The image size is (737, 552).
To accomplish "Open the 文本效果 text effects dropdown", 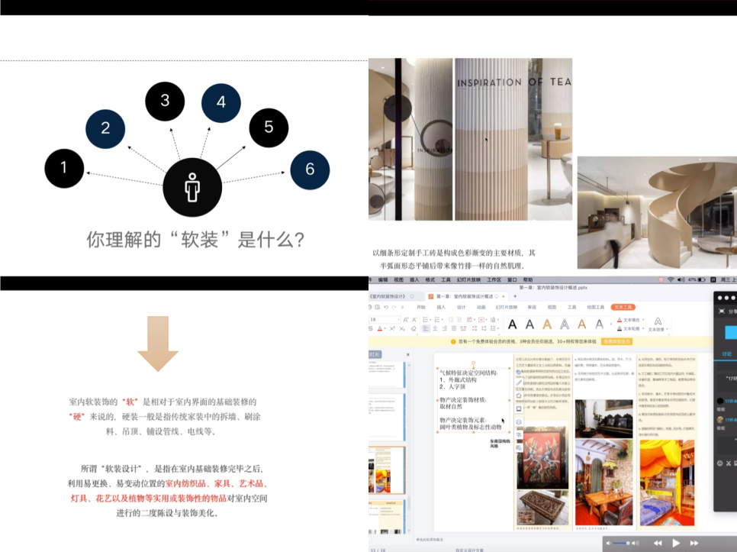I will point(658,324).
